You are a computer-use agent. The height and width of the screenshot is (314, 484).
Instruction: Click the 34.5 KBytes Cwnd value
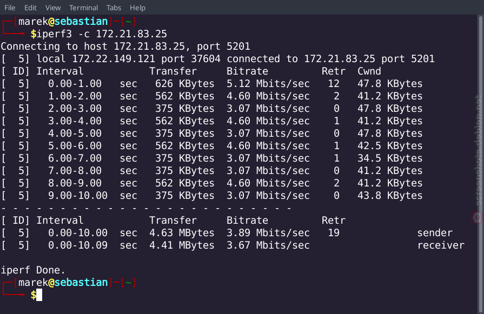390,158
